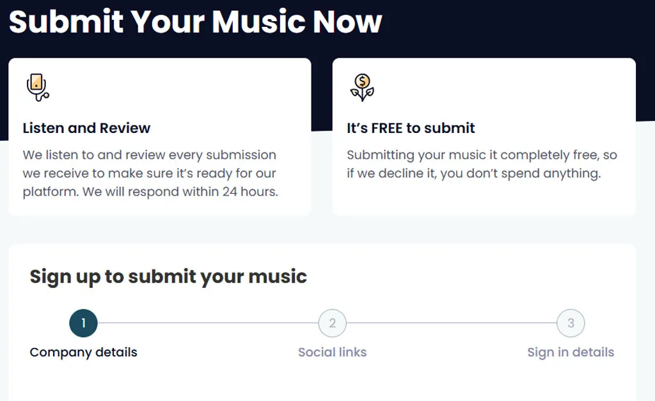Click the It's FREE to submit heading

click(x=411, y=128)
